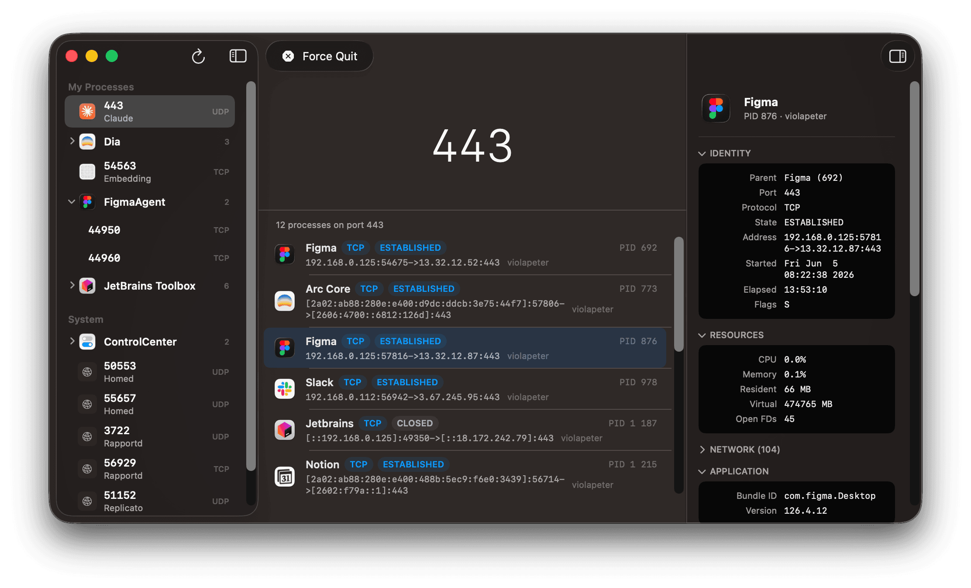Click the Force Quit button
This screenshot has width=971, height=588.
(x=320, y=56)
